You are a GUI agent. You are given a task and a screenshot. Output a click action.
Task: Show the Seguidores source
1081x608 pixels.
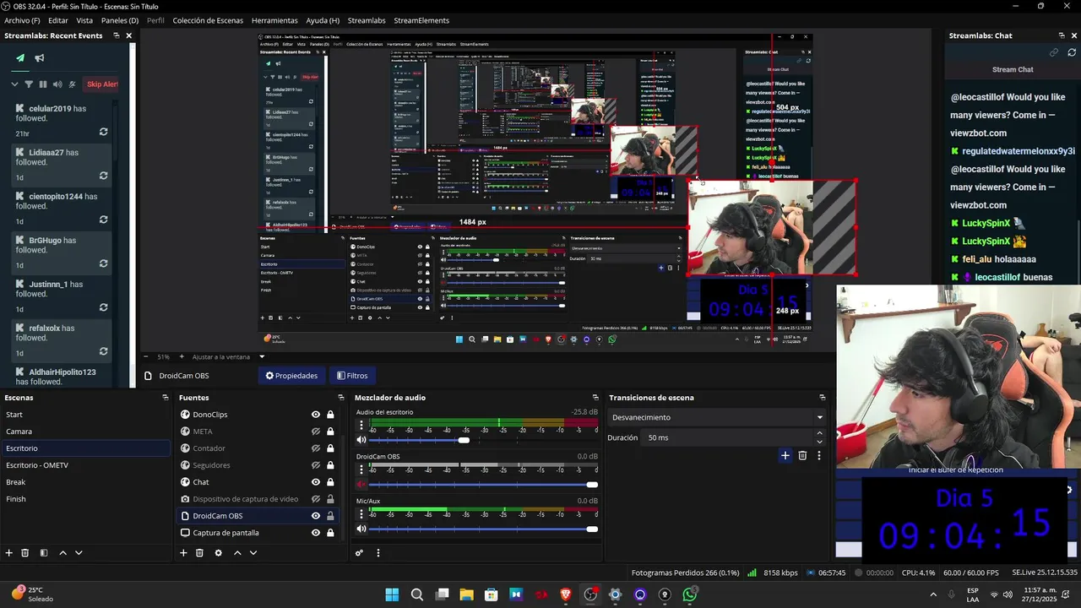(316, 465)
